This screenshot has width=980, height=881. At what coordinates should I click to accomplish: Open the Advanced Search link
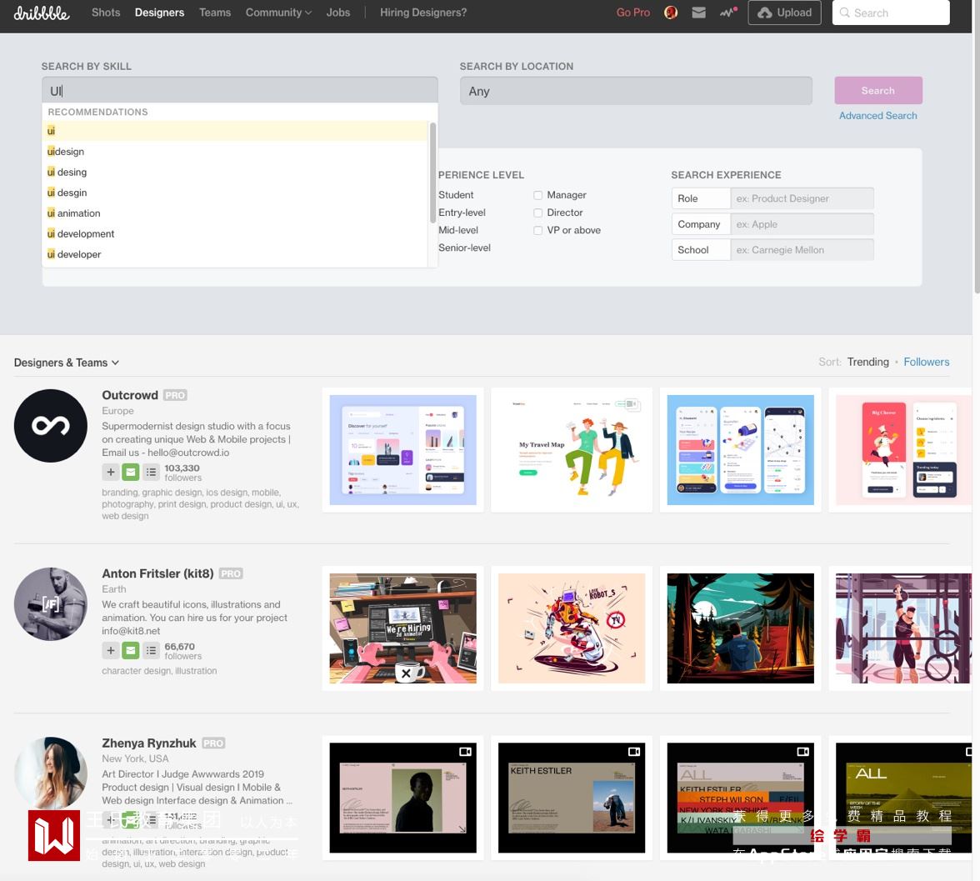[878, 116]
